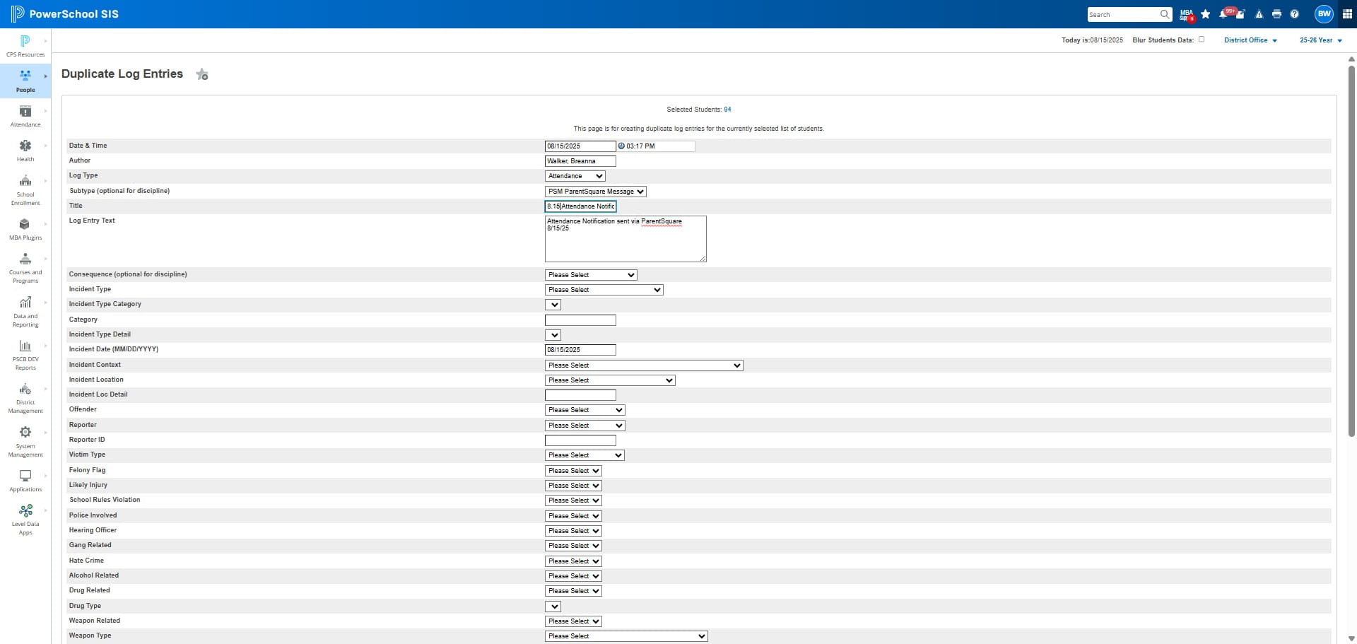Click the search magnifier icon
The image size is (1357, 644).
[1164, 14]
